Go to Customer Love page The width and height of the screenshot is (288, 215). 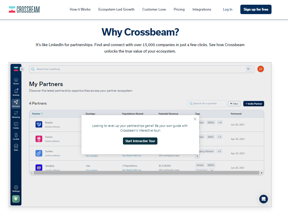(154, 9)
